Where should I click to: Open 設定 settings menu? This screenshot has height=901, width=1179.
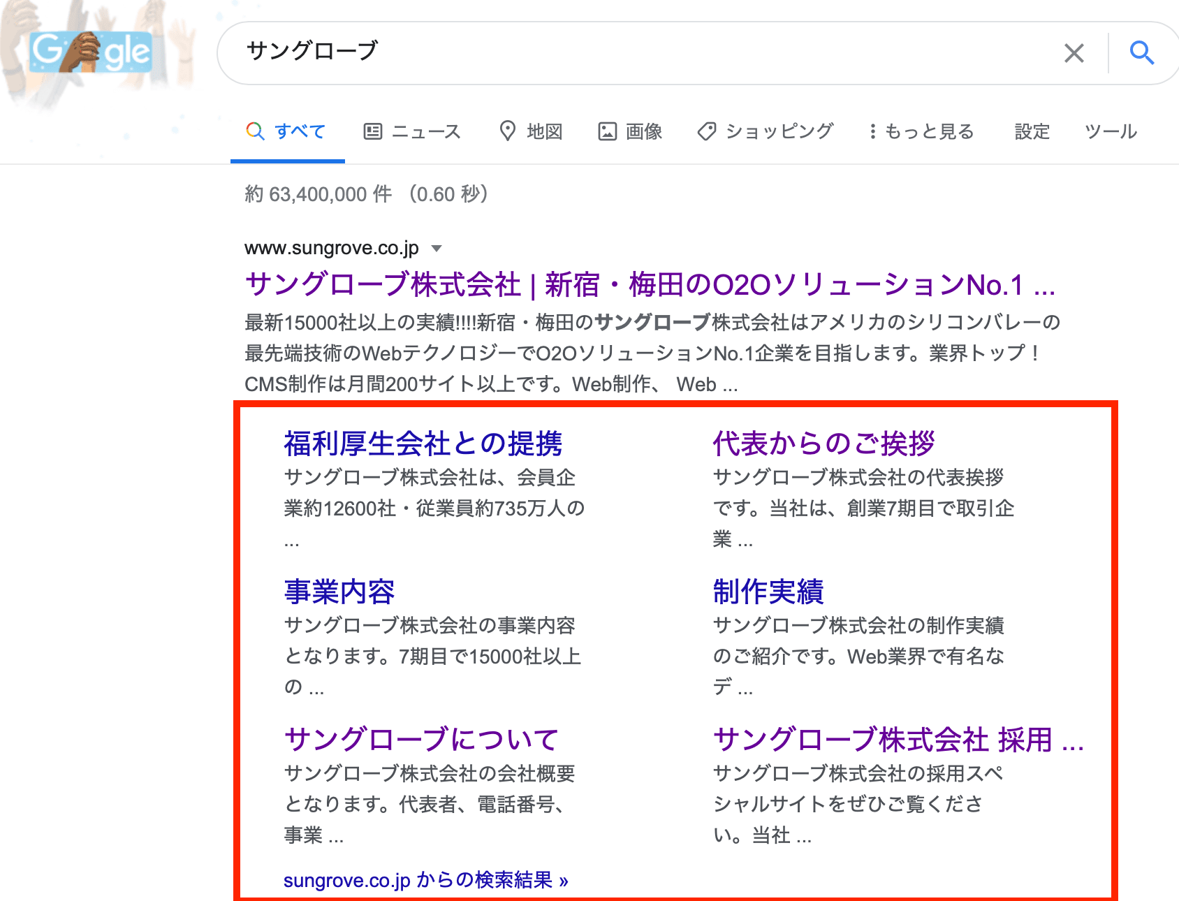[x=1032, y=131]
